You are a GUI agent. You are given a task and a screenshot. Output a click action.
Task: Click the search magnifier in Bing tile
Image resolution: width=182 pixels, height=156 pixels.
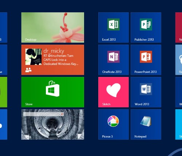coord(62,114)
